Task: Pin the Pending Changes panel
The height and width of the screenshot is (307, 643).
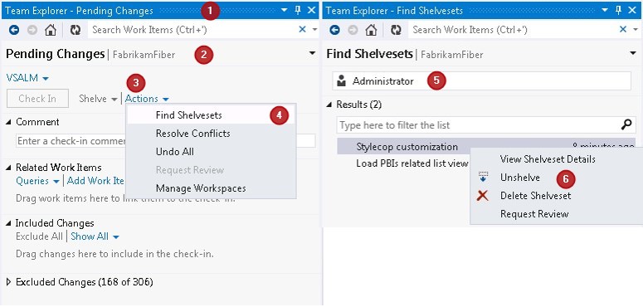Action: (x=298, y=10)
